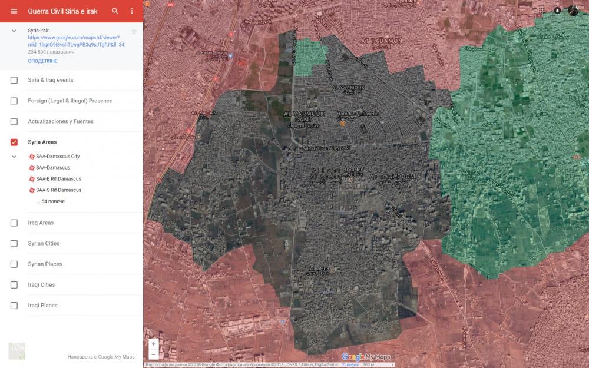Open the Google apps grid

click(x=541, y=10)
